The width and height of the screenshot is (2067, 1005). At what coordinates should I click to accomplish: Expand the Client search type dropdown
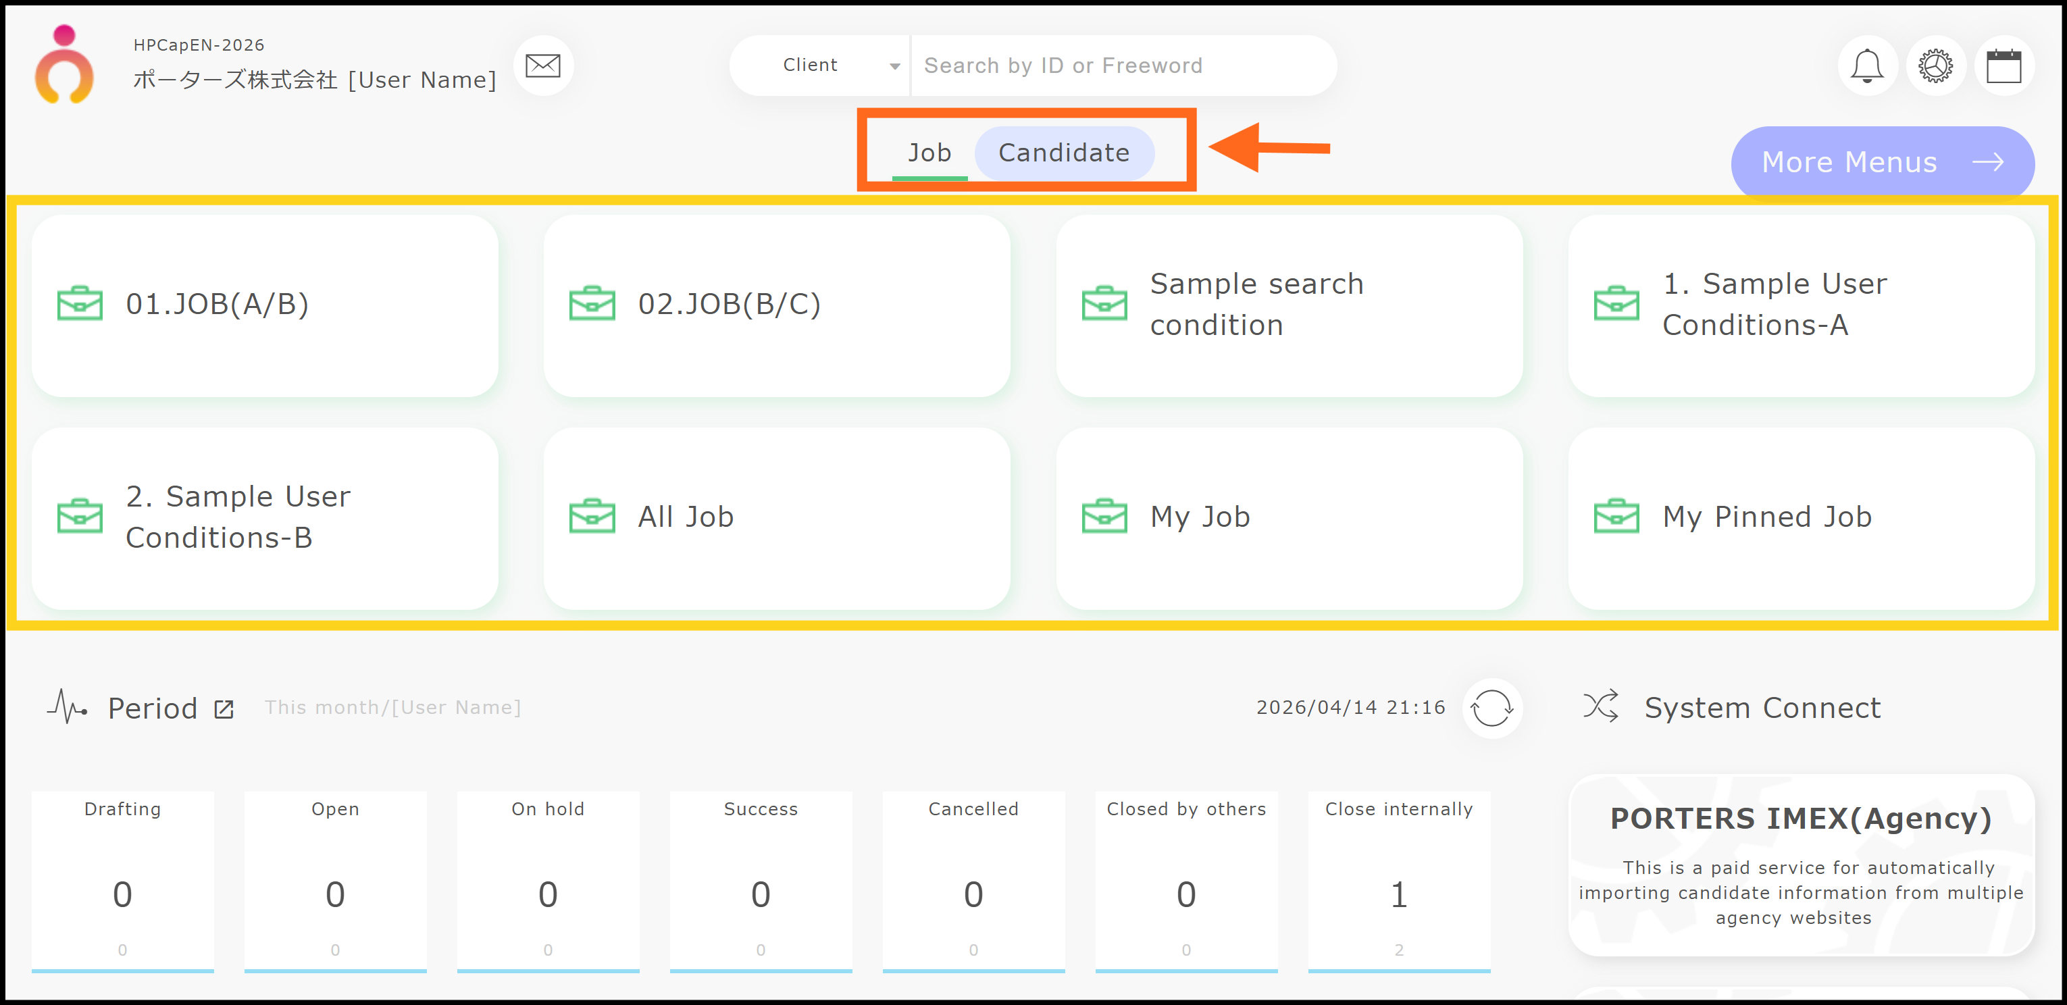pyautogui.click(x=820, y=66)
